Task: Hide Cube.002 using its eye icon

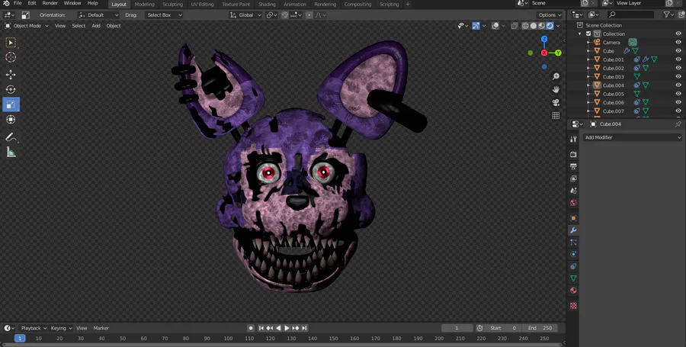Action: [x=678, y=69]
